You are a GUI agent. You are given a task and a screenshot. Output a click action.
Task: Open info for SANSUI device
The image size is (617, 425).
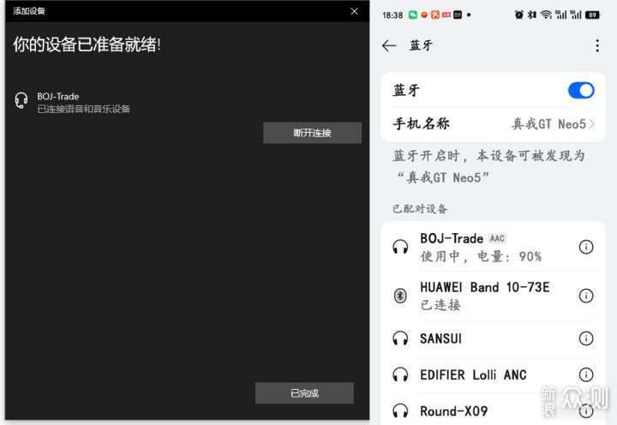tap(586, 338)
